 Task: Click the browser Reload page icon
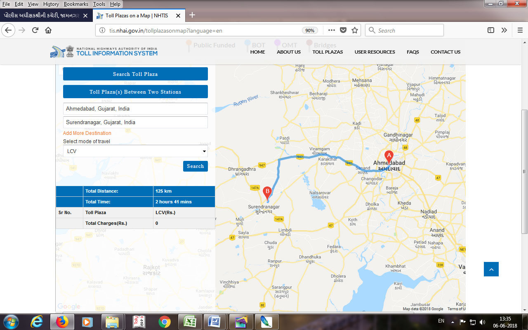pyautogui.click(x=35, y=30)
